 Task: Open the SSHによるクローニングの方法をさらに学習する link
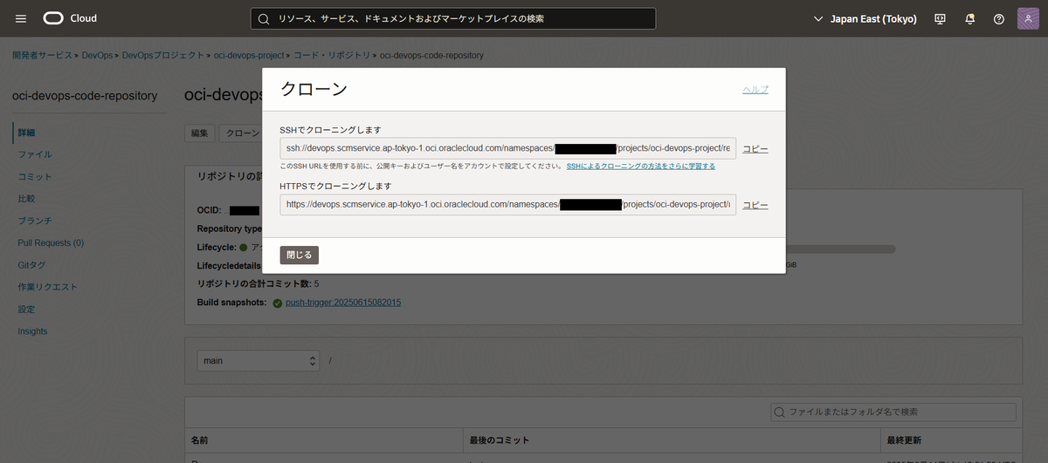[x=641, y=166]
